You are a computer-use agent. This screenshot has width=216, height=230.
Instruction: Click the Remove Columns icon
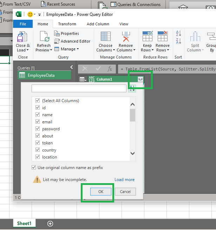click(126, 37)
